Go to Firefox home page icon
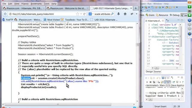 click(125, 14)
